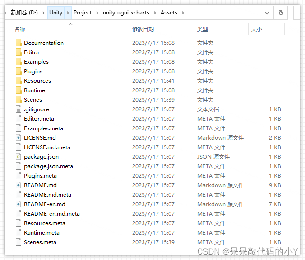
Task: Click the Runtime.meta file icon
Action: pos(18,233)
